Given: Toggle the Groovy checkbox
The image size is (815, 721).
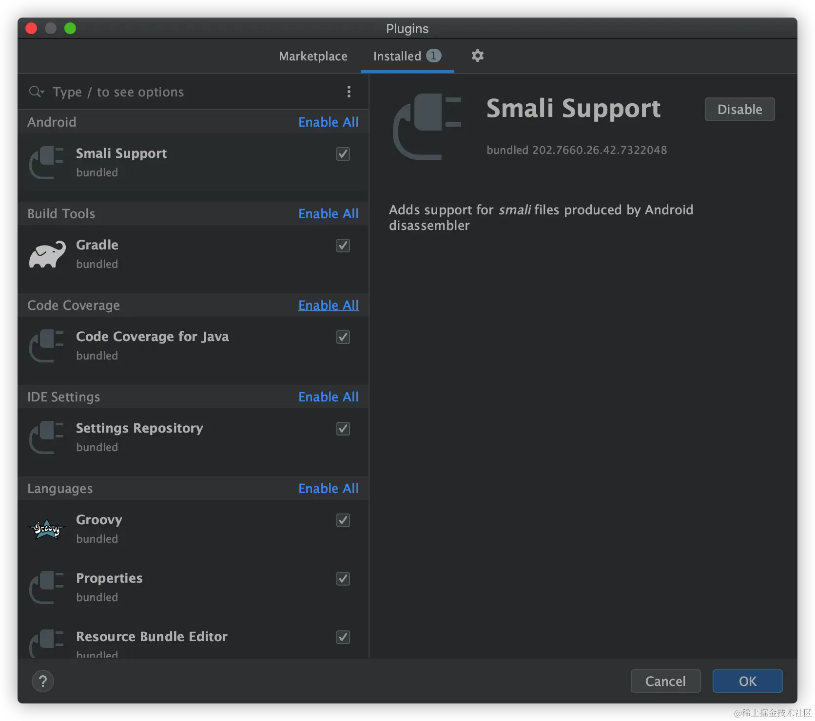Looking at the screenshot, I should pyautogui.click(x=343, y=520).
